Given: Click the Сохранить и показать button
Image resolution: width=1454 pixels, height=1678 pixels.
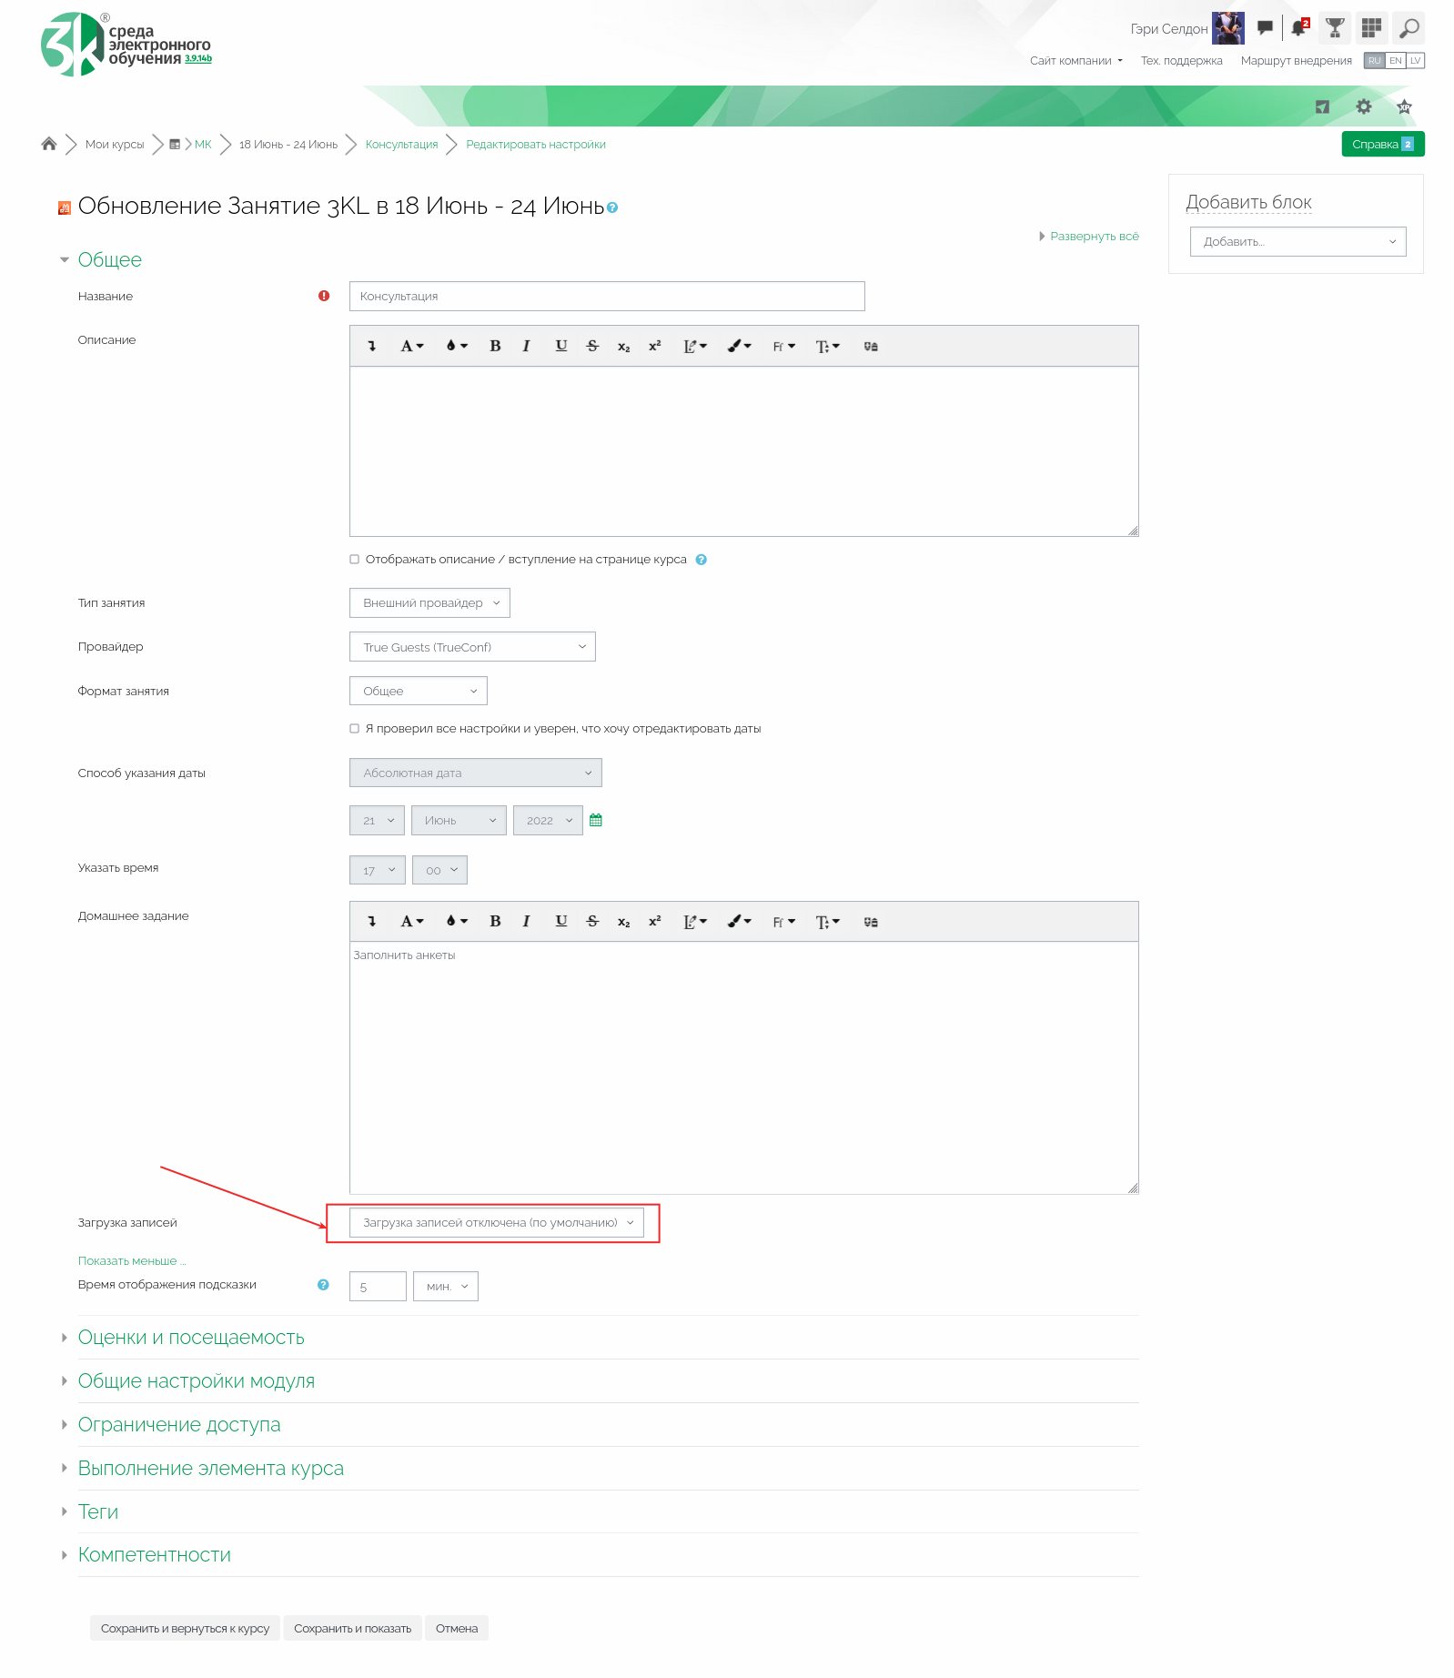Looking at the screenshot, I should (352, 1628).
